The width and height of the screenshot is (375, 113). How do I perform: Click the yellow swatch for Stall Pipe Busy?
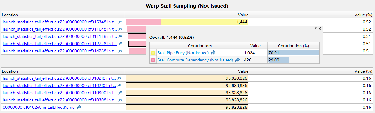(153, 53)
